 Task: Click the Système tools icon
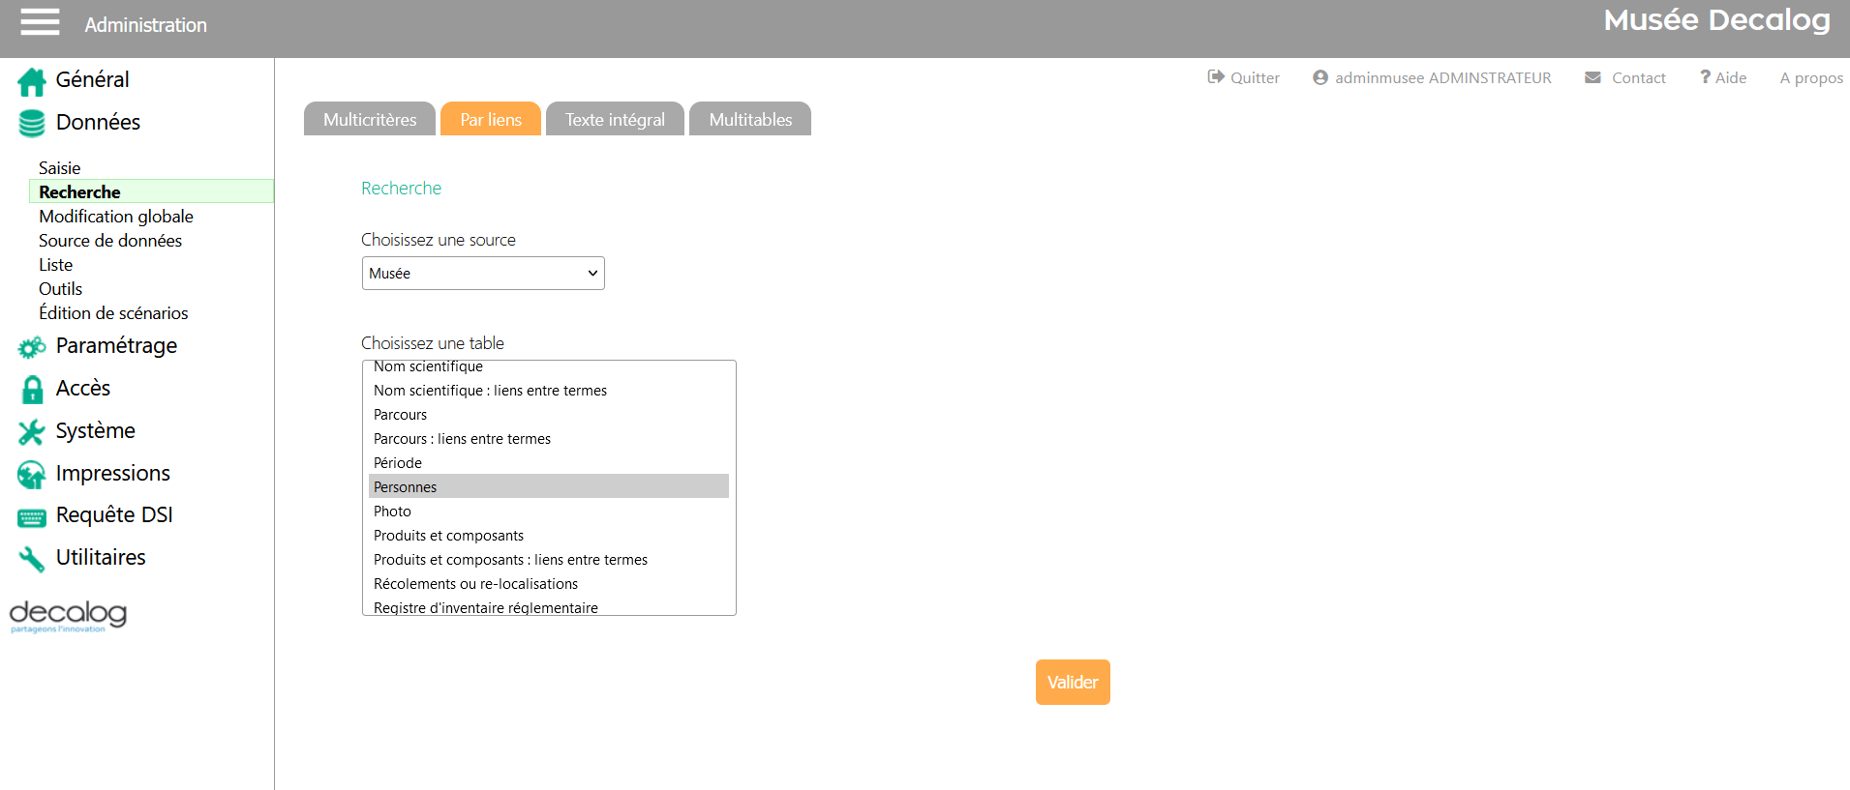click(32, 432)
